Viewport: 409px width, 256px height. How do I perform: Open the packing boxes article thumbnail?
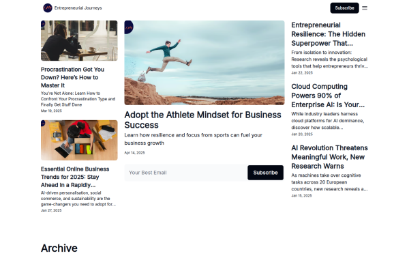79,140
